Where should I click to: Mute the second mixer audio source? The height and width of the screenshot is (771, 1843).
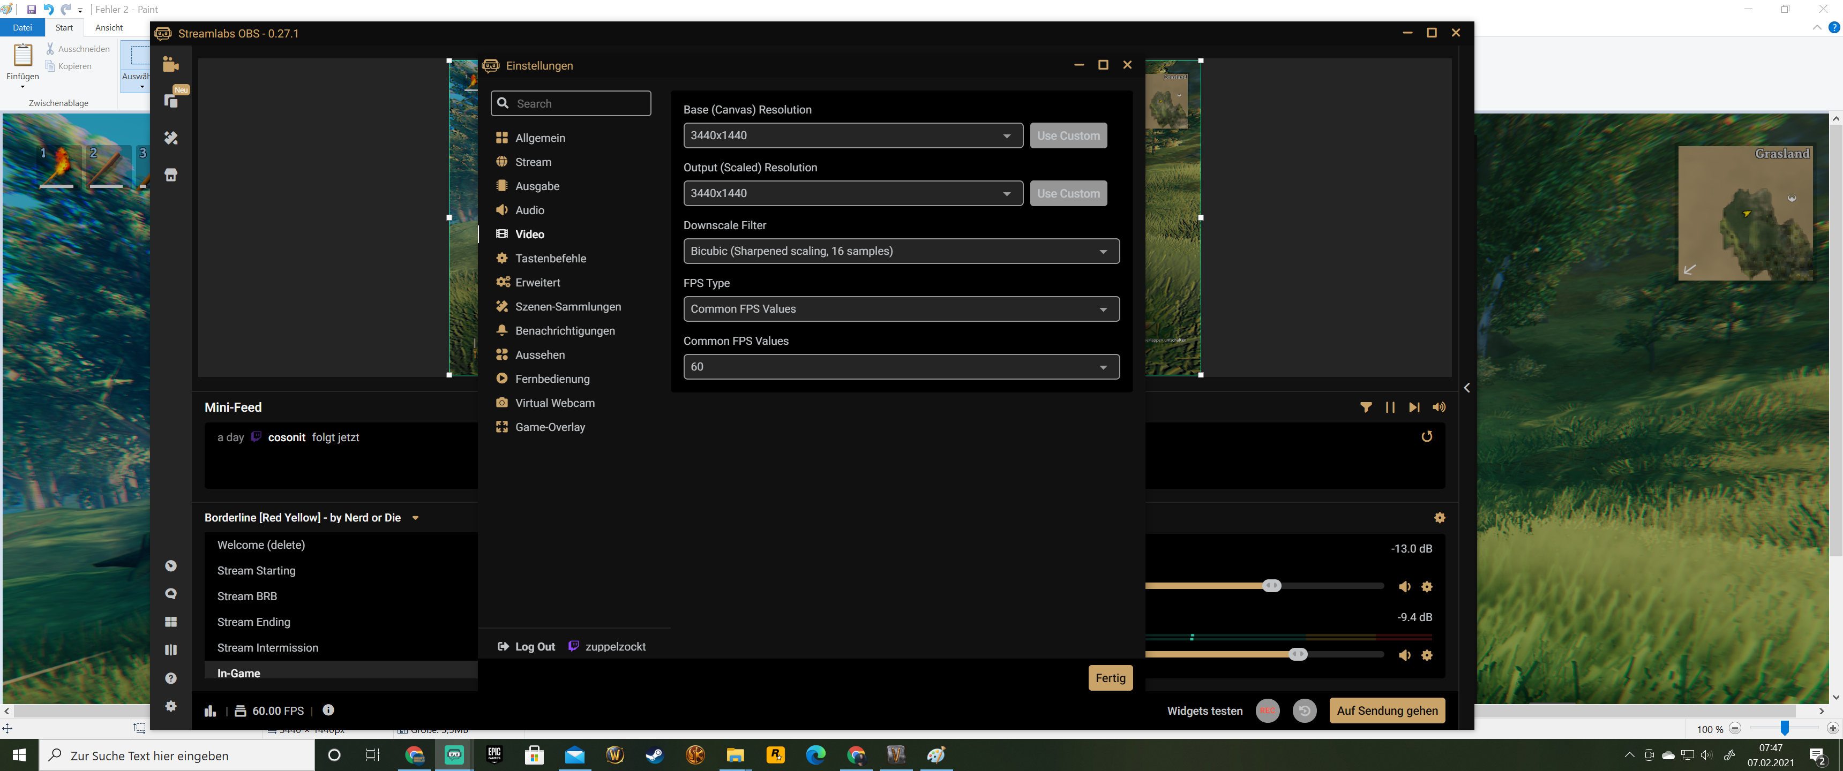tap(1404, 655)
